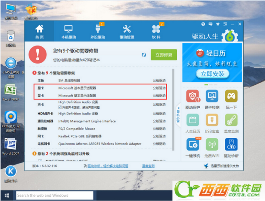
Task: Open 免费WiFi tool
Action: (x=212, y=148)
